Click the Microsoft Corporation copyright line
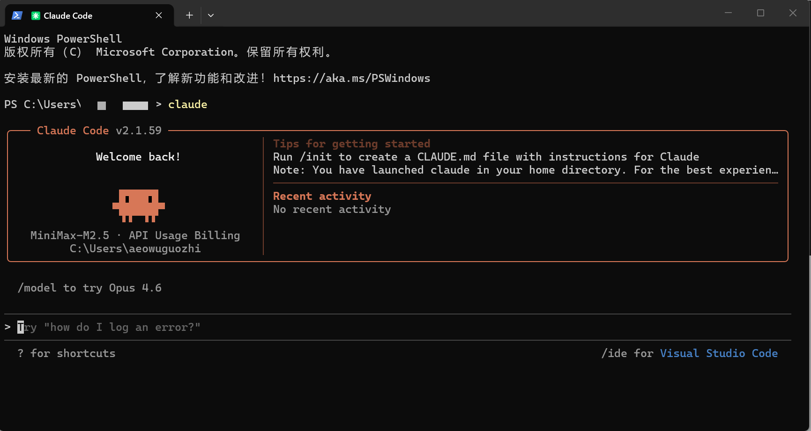 click(168, 52)
